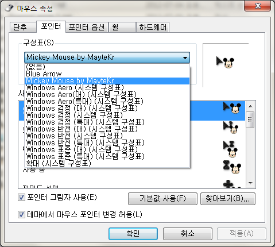Viewport: 275px width, 247px height.
Task: Choose Windows 반전 (시스템 구성표)
Action: tap(107, 136)
